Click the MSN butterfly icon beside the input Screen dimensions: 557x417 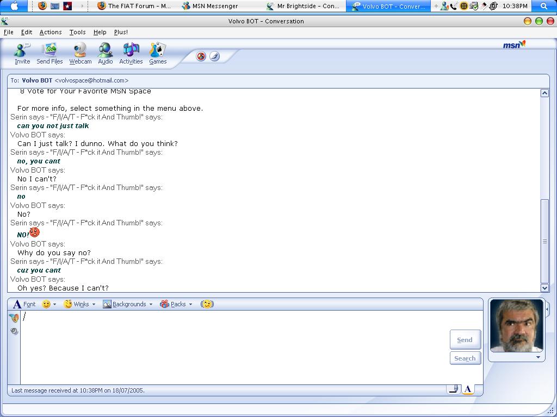click(x=14, y=318)
